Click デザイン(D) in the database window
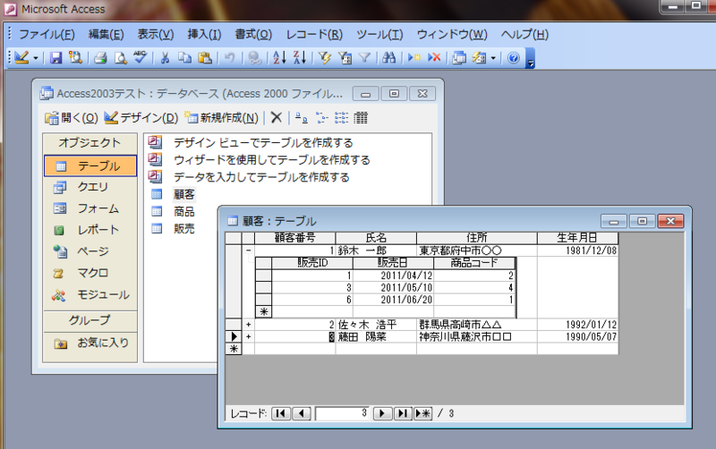This screenshot has width=716, height=449. tap(141, 118)
